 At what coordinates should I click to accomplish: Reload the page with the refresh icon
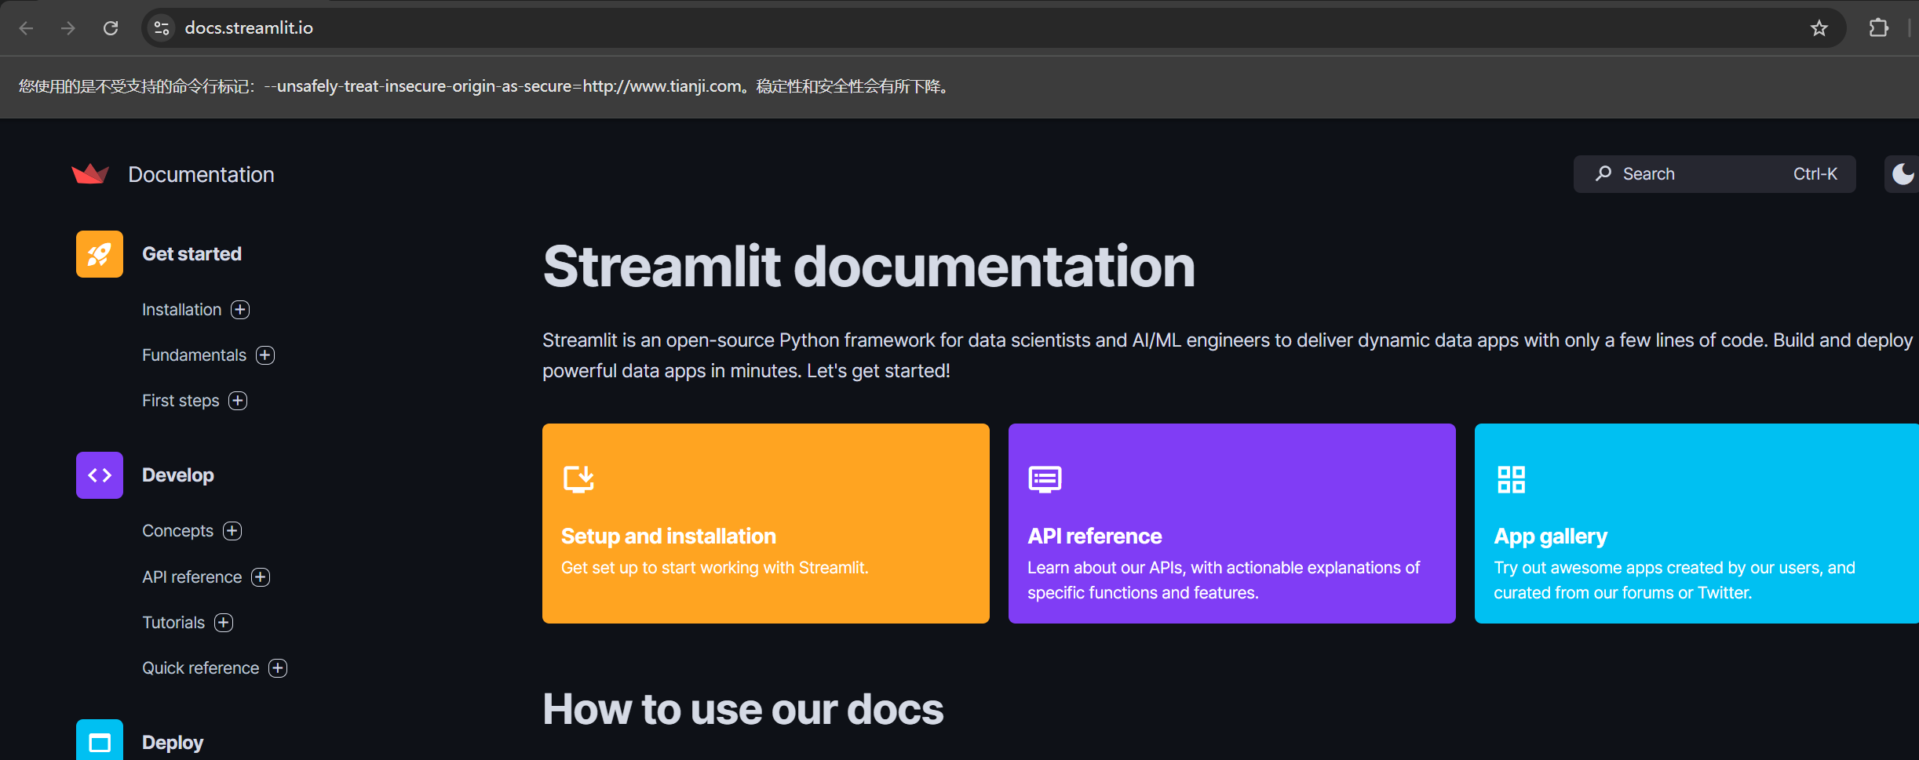[111, 28]
